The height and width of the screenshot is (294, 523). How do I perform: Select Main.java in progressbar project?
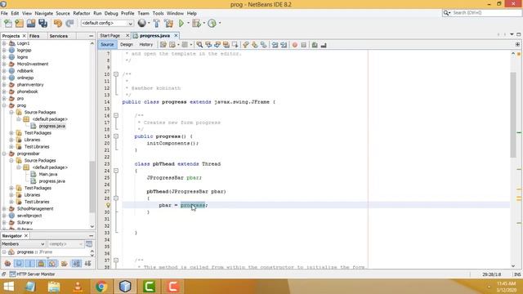pyautogui.click(x=48, y=174)
